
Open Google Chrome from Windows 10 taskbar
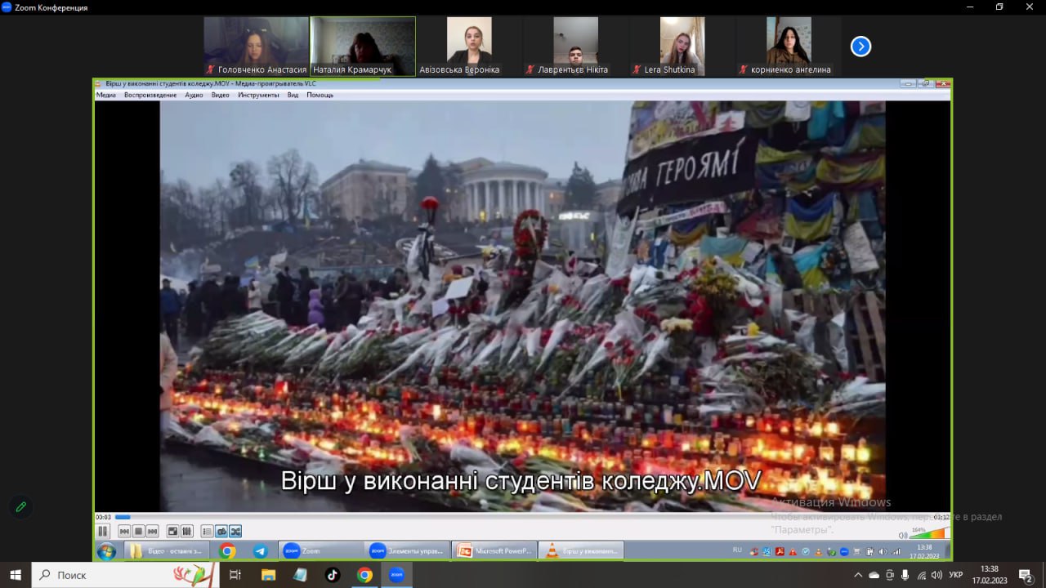coord(364,575)
